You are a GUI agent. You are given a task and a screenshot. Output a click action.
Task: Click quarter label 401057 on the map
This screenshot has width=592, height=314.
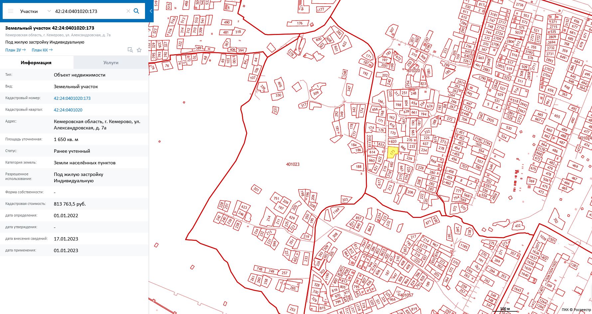click(406, 295)
